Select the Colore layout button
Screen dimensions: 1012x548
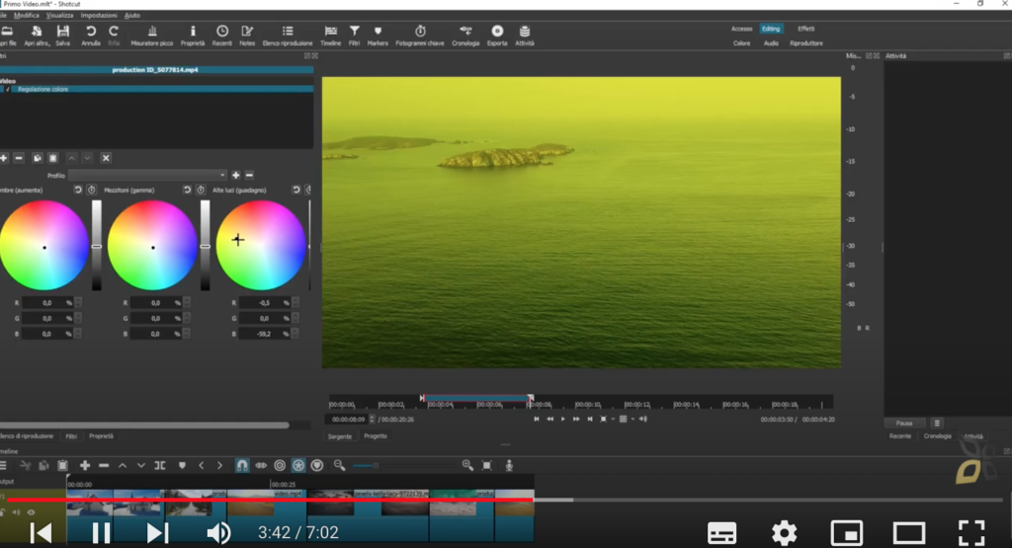741,43
